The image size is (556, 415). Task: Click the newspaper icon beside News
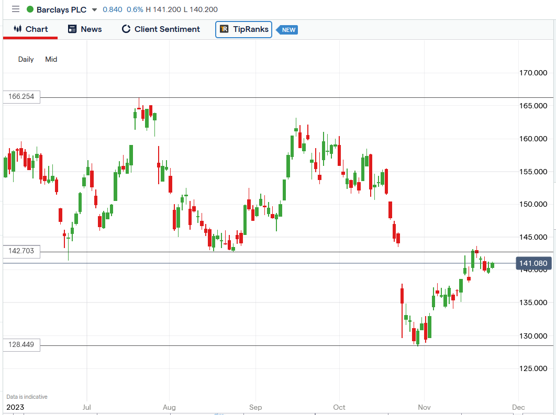tap(72, 29)
